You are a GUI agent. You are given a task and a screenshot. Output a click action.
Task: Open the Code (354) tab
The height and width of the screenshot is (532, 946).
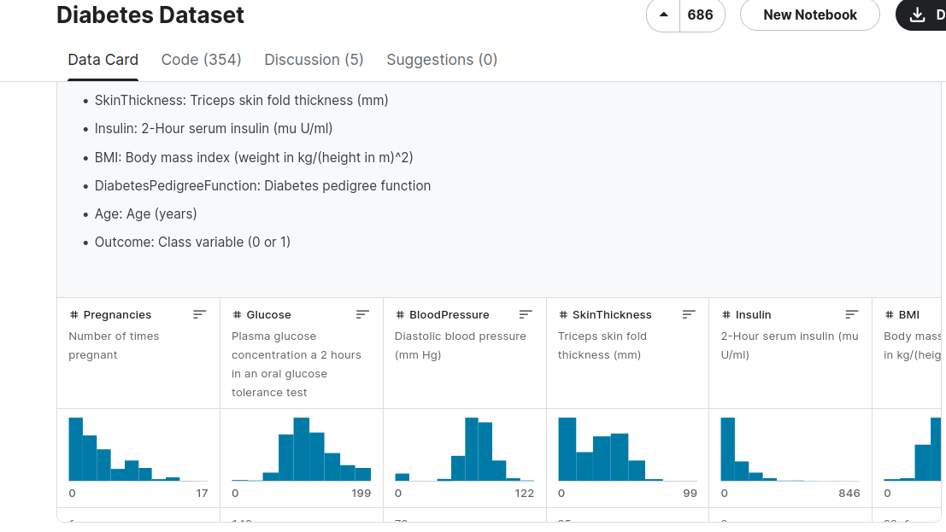[x=201, y=60]
